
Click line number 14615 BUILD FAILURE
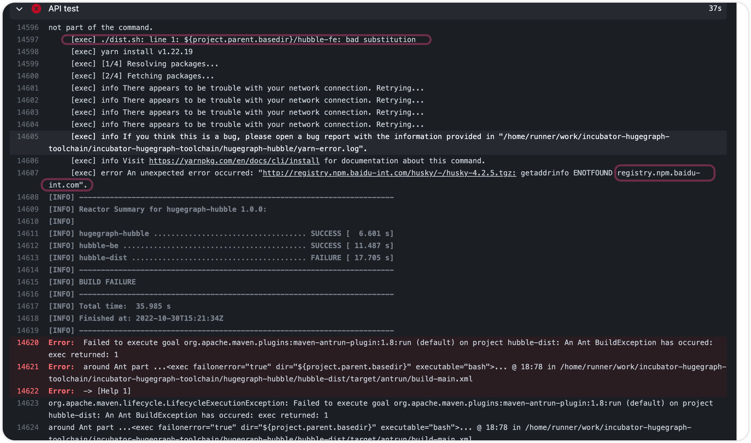(x=28, y=282)
